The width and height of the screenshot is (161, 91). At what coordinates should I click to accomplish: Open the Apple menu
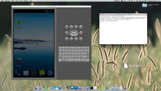tap(2, 1)
